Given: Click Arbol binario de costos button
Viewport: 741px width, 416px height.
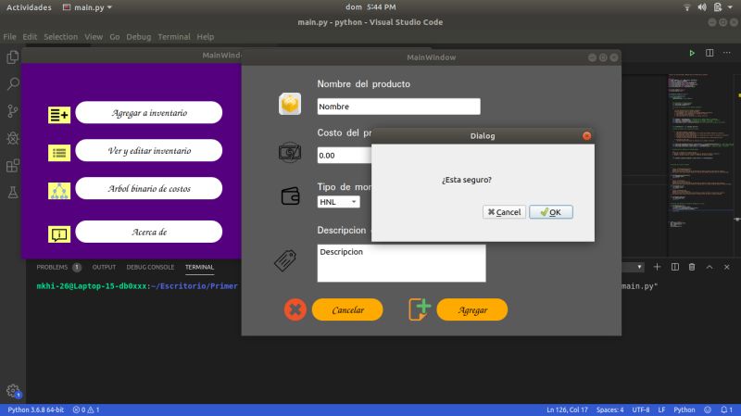Looking at the screenshot, I should [149, 188].
